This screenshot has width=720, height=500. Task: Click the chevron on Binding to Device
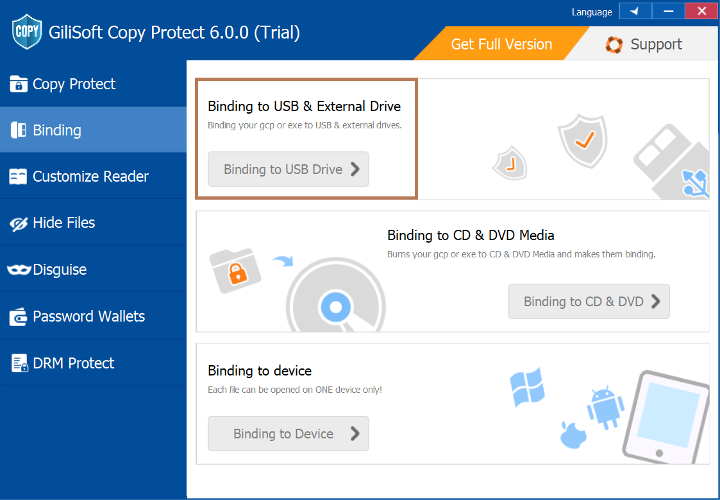pos(355,433)
